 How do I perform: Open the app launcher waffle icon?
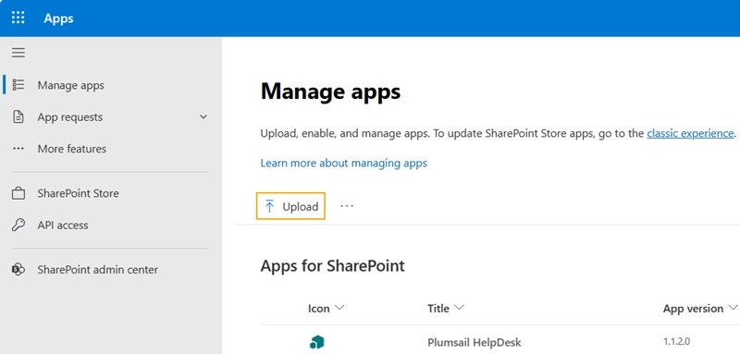click(18, 18)
